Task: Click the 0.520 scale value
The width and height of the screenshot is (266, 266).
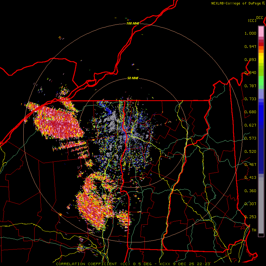Action: point(250,152)
